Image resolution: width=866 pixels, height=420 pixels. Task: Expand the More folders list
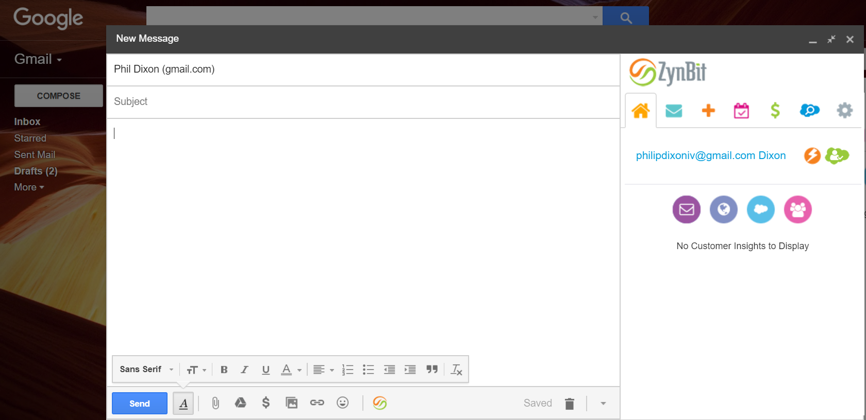point(29,187)
